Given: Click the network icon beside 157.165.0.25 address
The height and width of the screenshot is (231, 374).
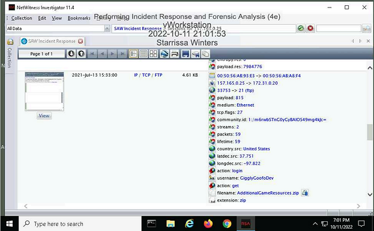Looking at the screenshot, I should click(212, 83).
